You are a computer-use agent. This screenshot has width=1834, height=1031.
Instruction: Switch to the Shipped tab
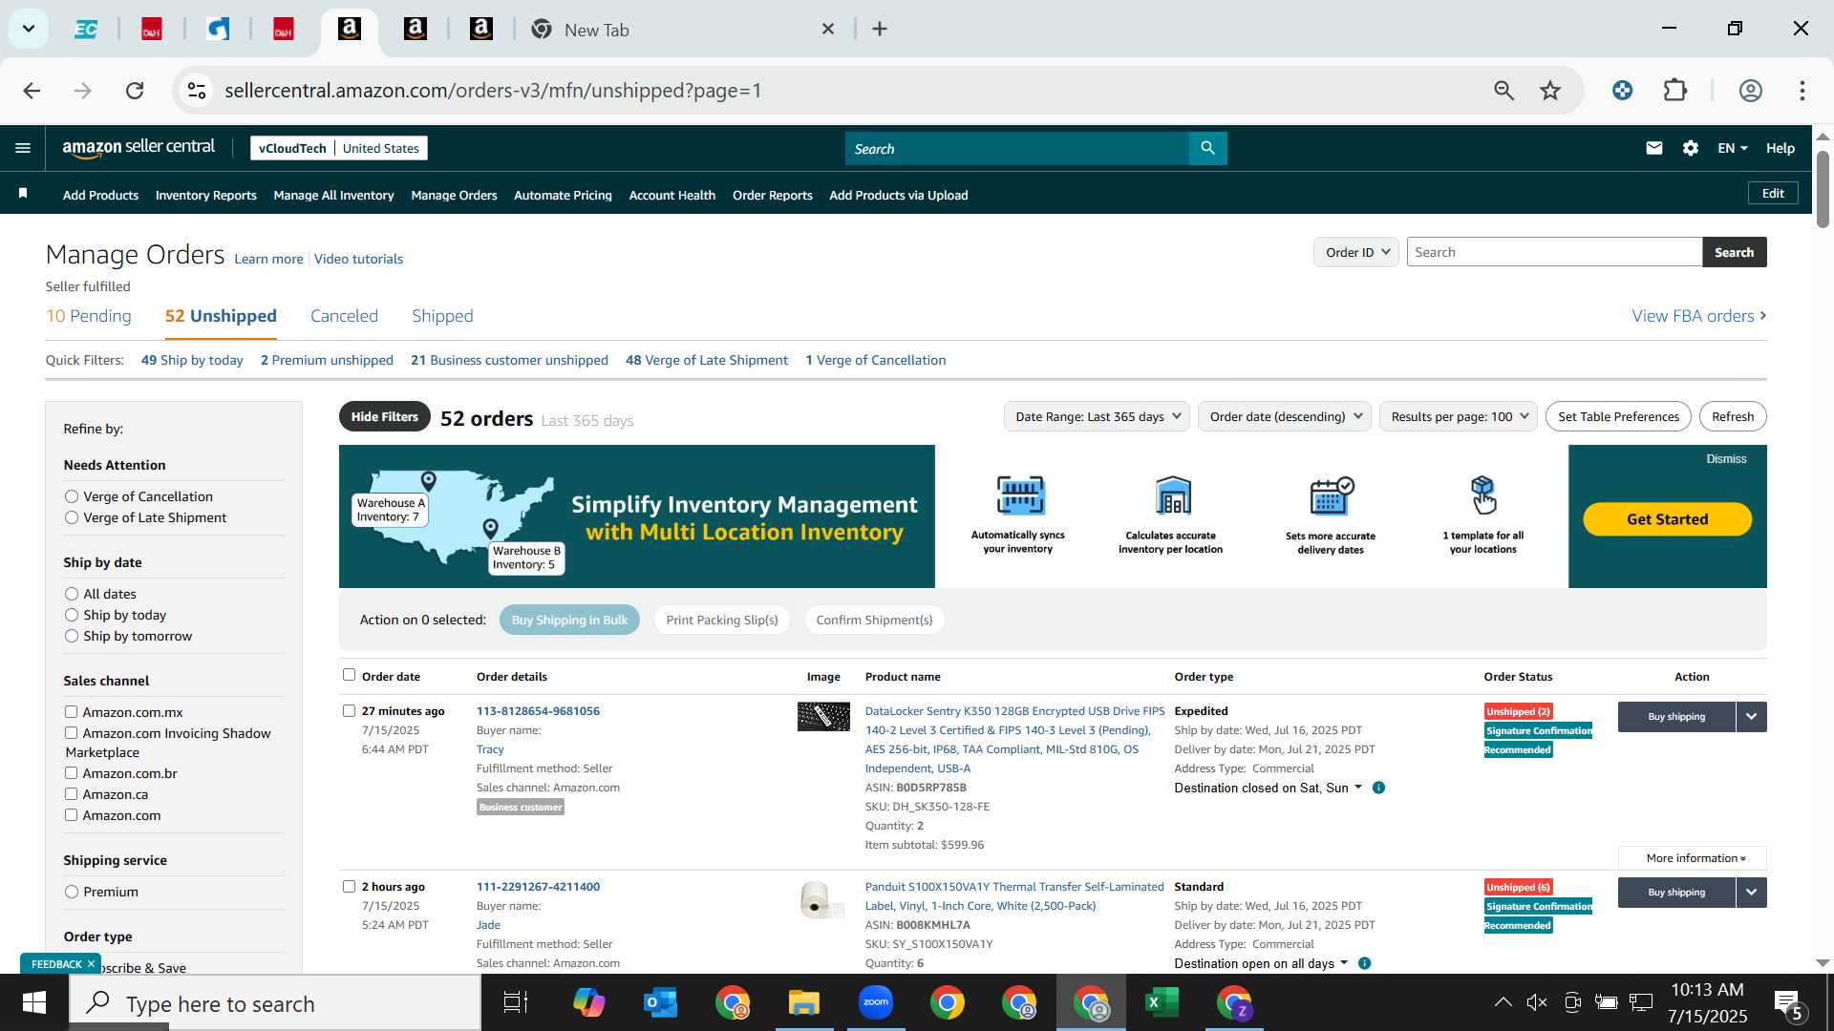click(442, 316)
